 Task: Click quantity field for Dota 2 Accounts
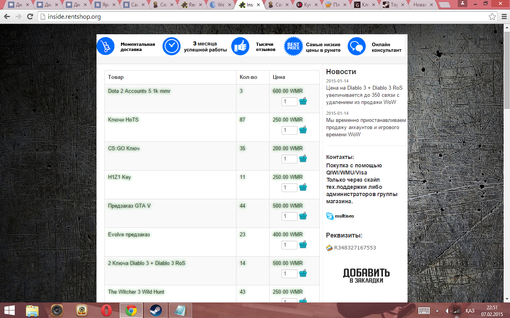click(x=289, y=102)
